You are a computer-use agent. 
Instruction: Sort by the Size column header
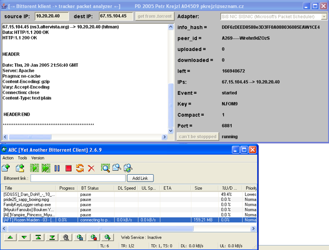click(205, 188)
